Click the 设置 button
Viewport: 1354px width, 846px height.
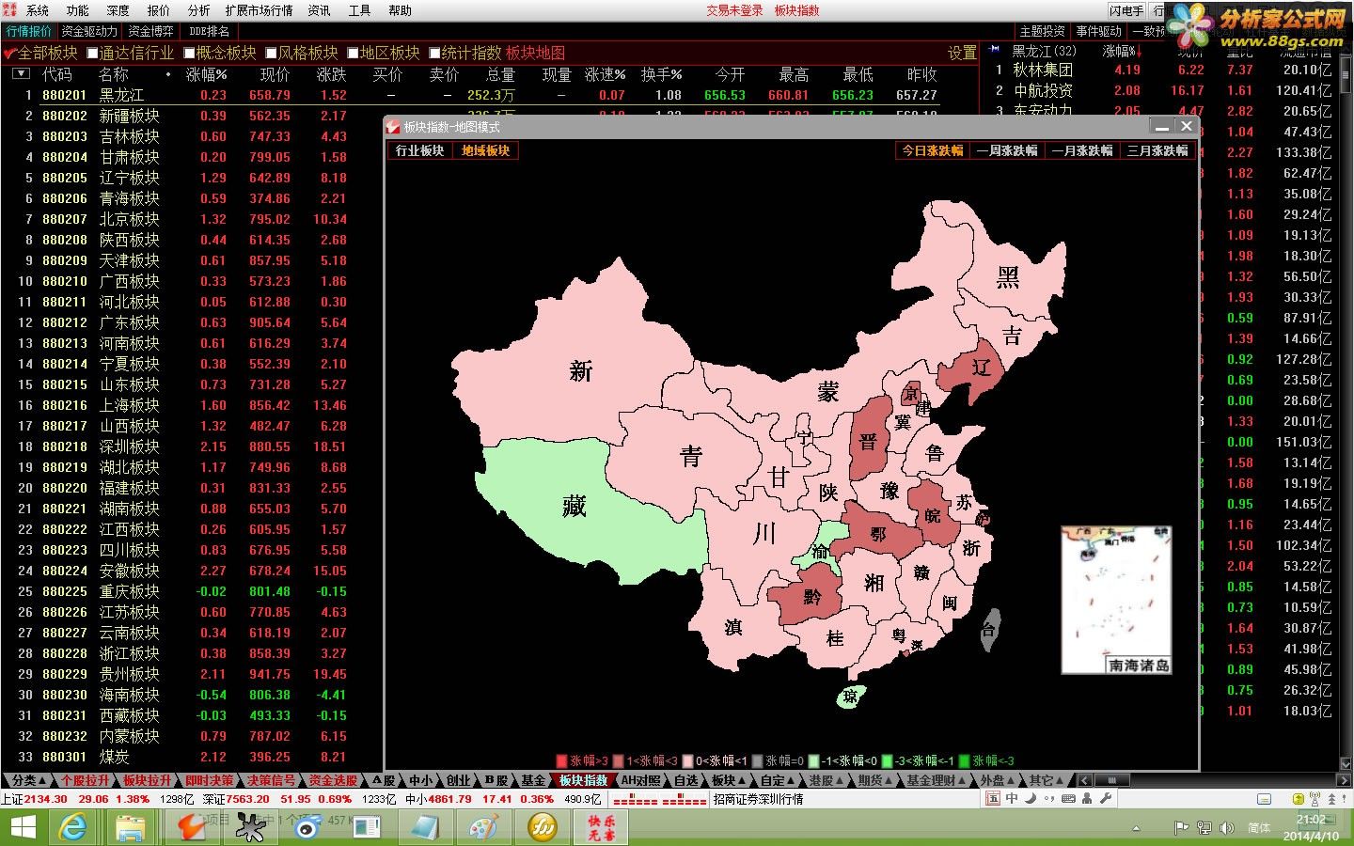point(962,53)
